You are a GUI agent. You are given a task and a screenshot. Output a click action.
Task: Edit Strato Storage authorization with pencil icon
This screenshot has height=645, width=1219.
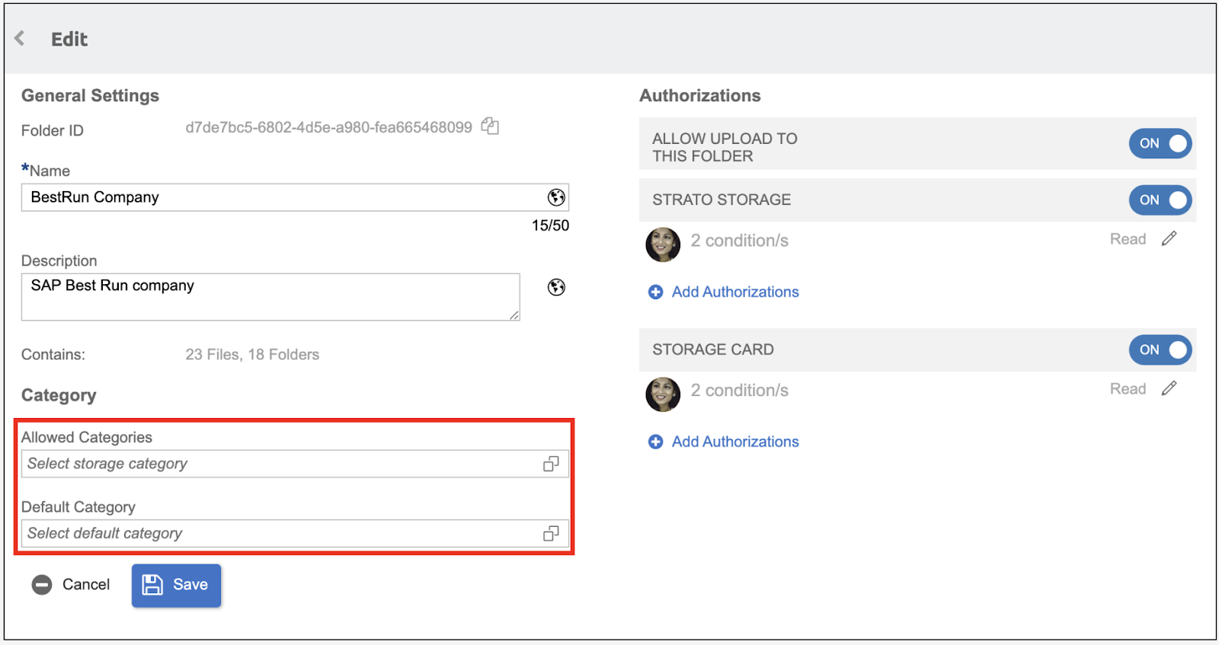[x=1169, y=239]
